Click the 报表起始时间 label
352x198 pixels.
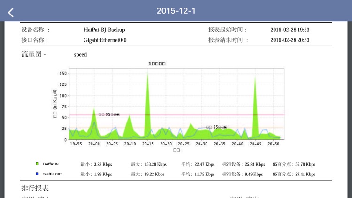coord(228,30)
